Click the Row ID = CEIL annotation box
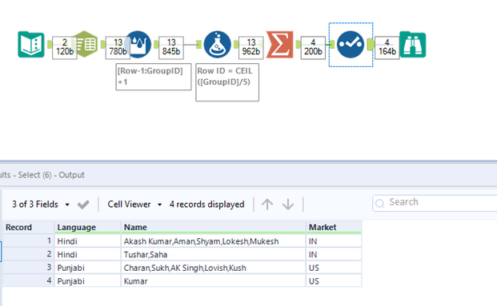Image resolution: width=497 pixels, height=306 pixels. pyautogui.click(x=227, y=82)
